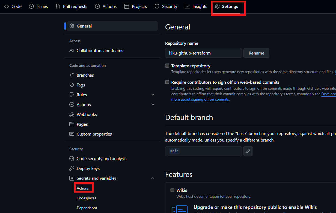Click the Pull requests branch icon
This screenshot has width=336, height=213.
coord(58,6)
